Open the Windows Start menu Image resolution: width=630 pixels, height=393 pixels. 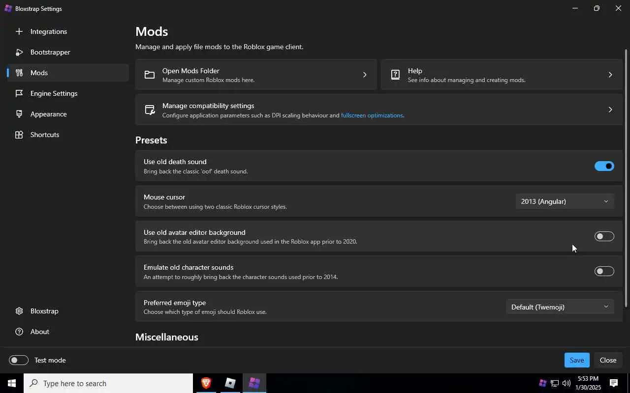(x=12, y=383)
